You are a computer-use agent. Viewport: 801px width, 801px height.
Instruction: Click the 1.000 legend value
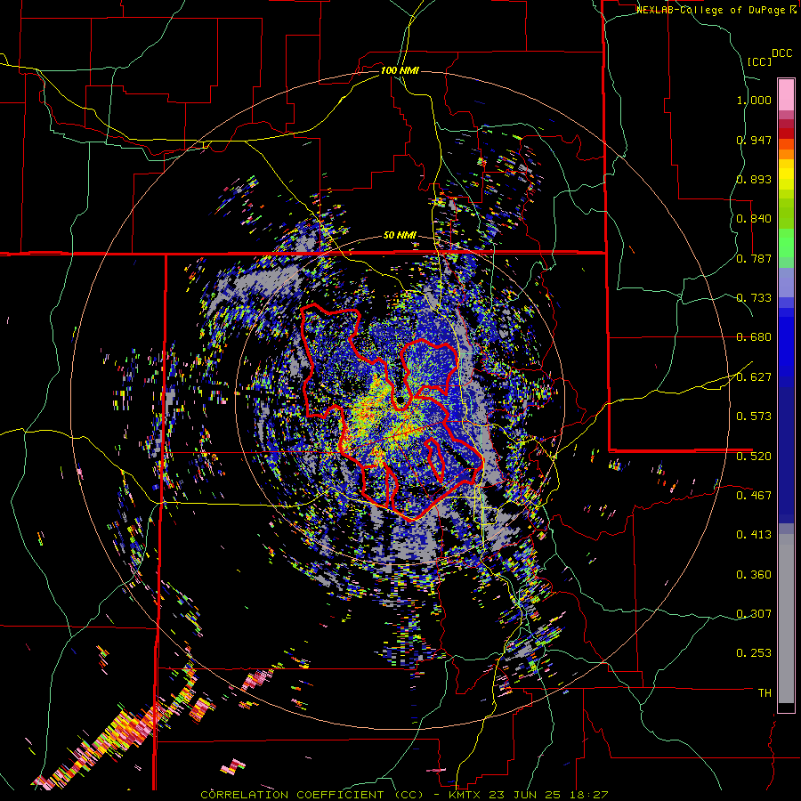pyautogui.click(x=754, y=100)
